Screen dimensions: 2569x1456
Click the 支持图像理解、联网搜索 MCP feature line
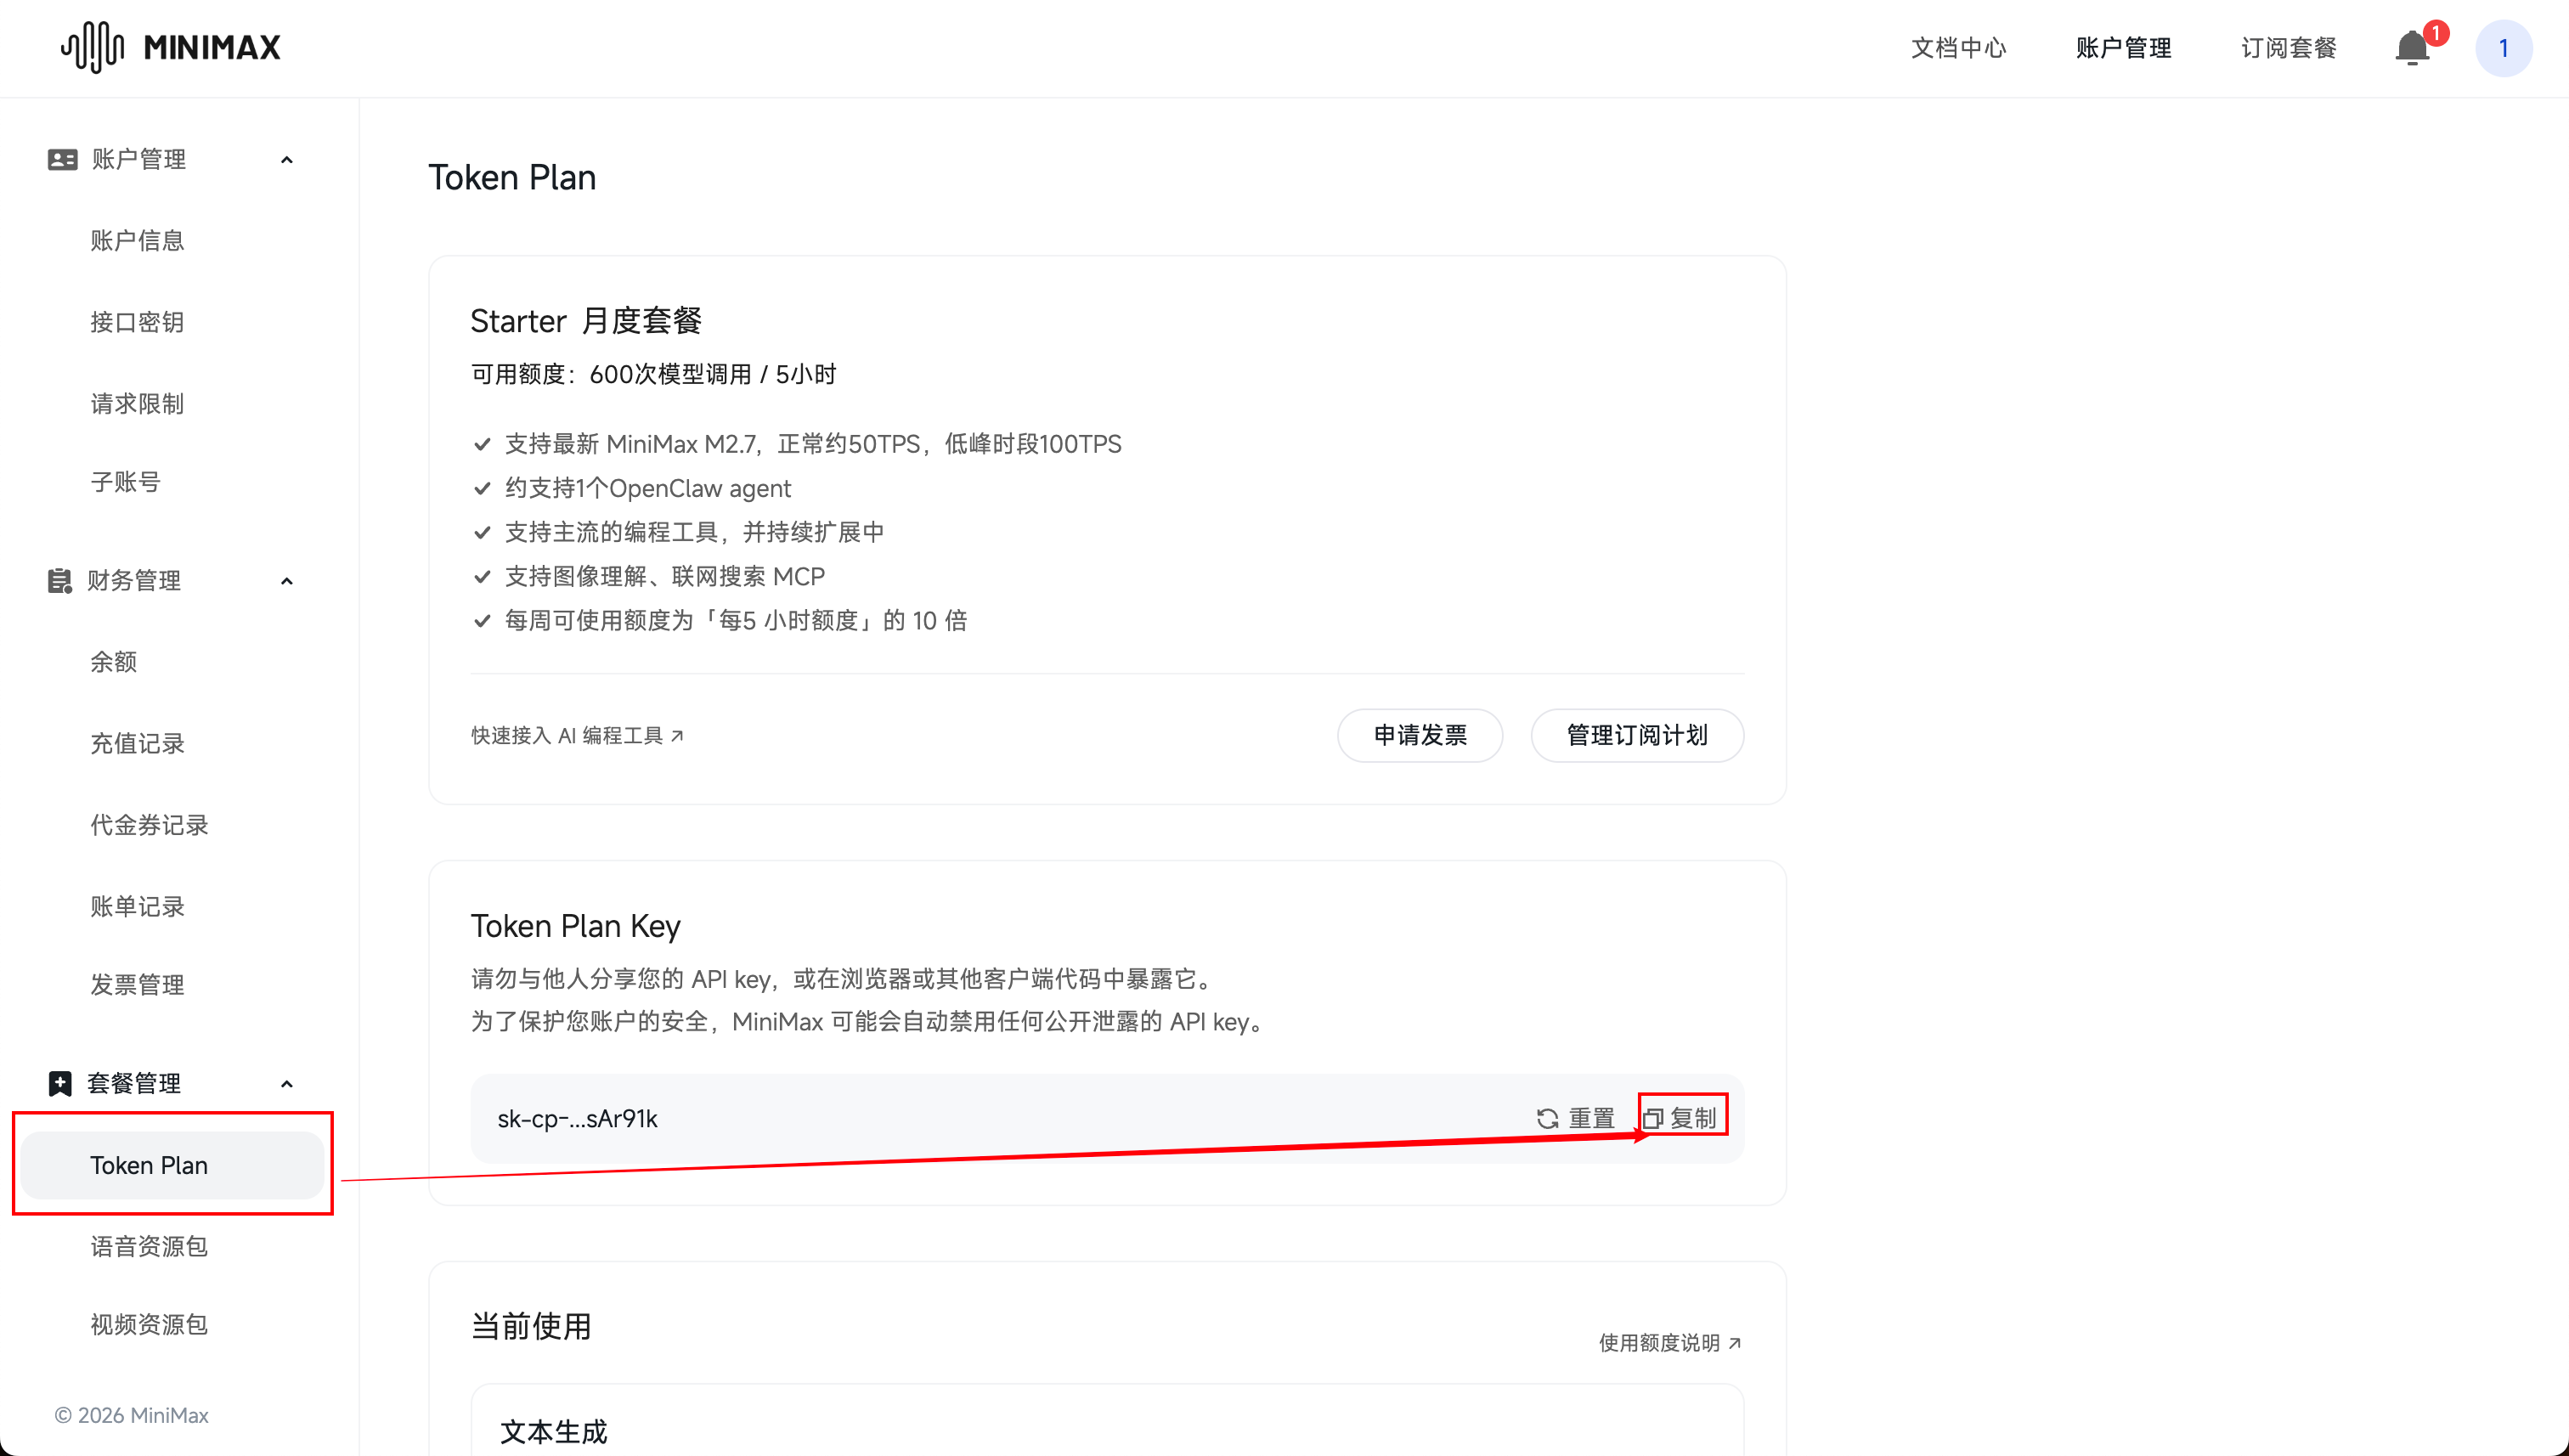click(664, 577)
